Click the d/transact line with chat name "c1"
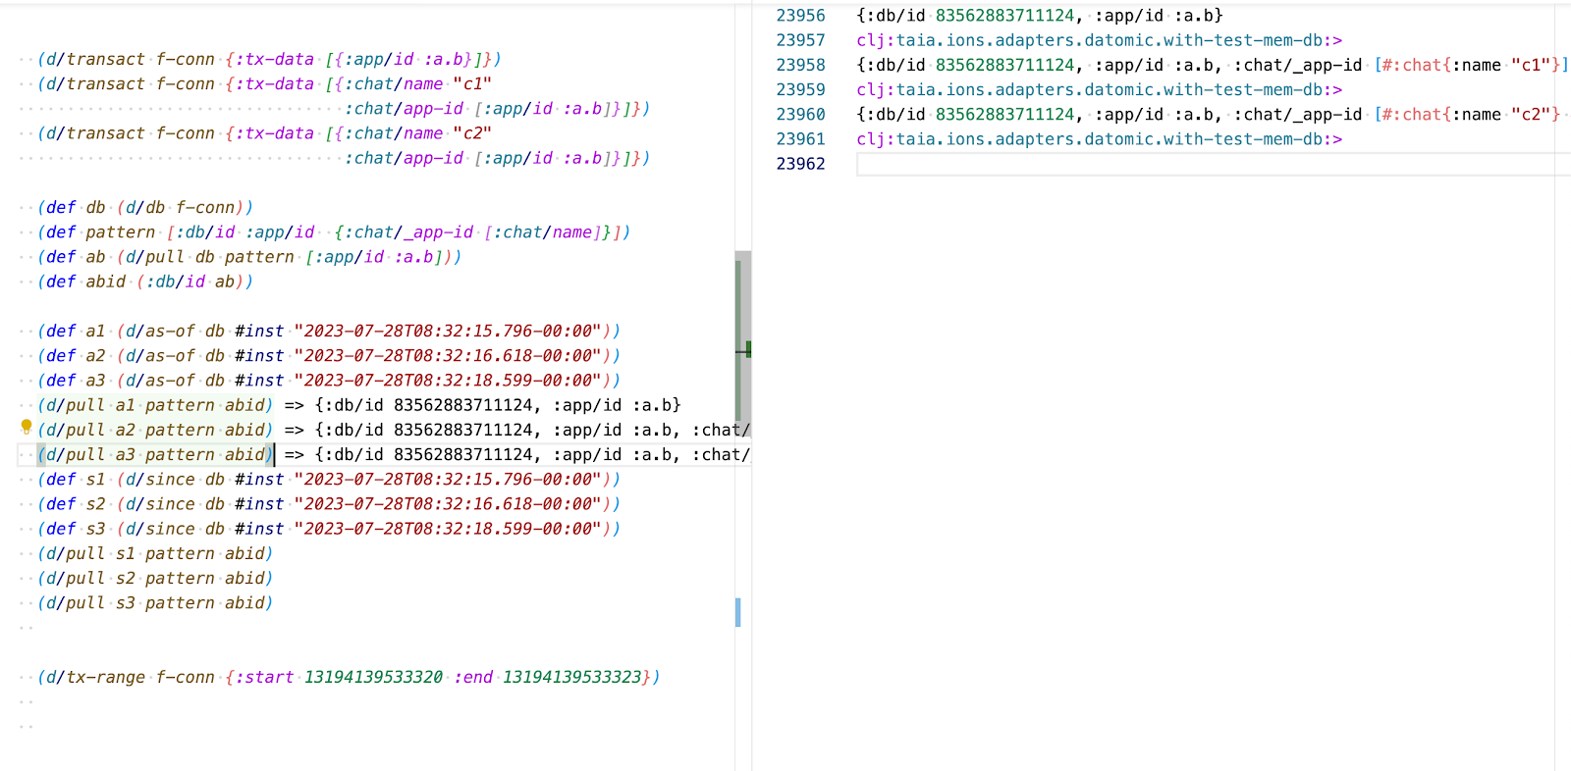The height and width of the screenshot is (771, 1571). (x=264, y=84)
